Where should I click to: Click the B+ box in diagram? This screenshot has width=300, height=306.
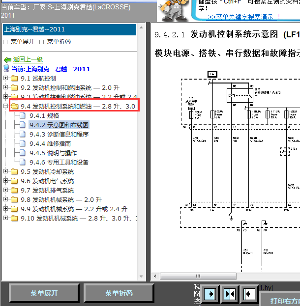[x=212, y=74]
